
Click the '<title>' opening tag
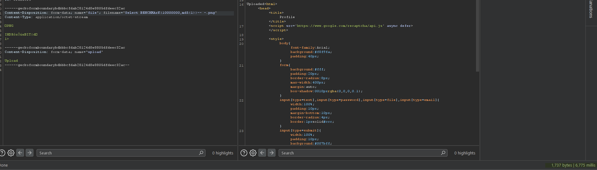[x=276, y=13]
